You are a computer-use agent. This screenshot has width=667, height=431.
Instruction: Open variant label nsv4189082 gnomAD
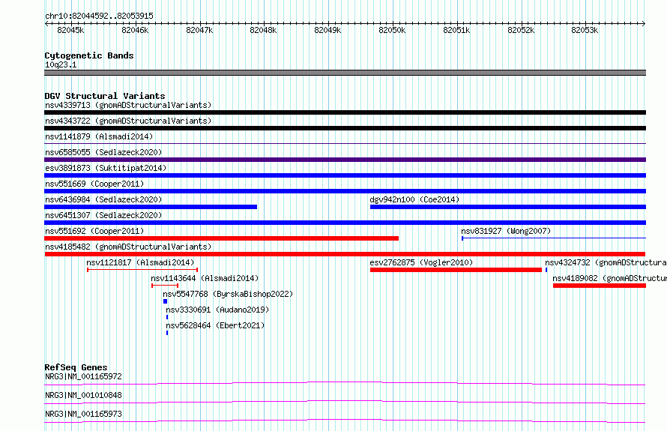click(609, 278)
